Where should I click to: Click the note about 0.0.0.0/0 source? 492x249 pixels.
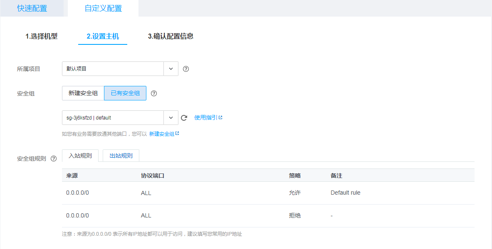(152, 234)
